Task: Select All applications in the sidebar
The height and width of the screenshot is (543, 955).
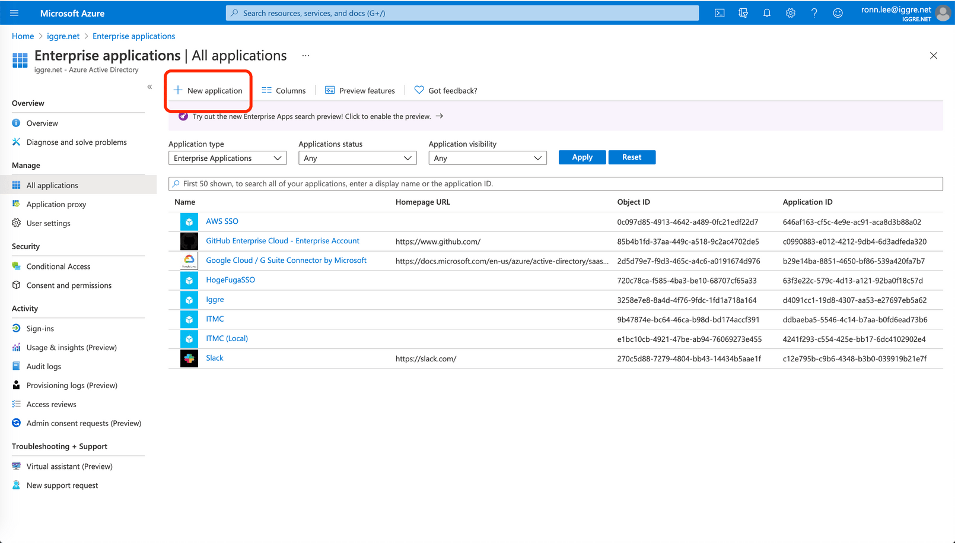Action: pyautogui.click(x=78, y=185)
